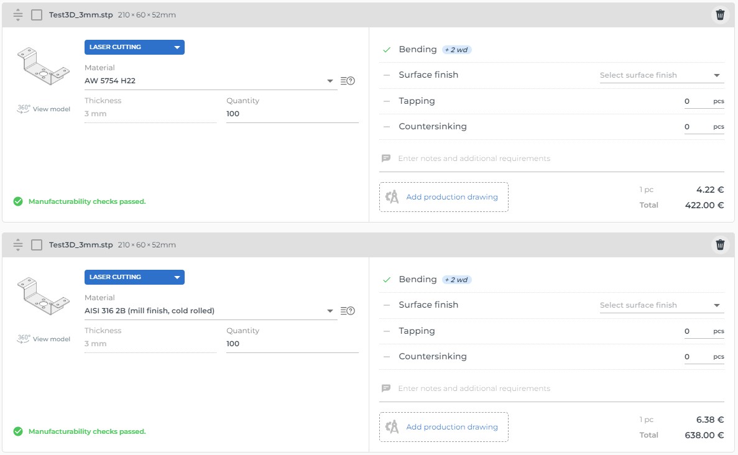
Task: Click the green check icon for second manufacturability status
Action: (x=18, y=431)
